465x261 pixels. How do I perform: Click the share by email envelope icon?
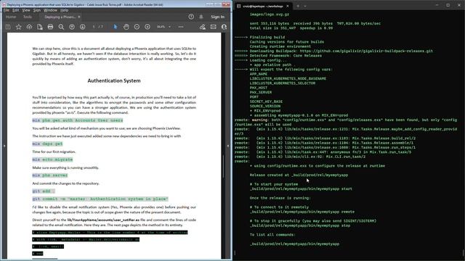click(213, 27)
